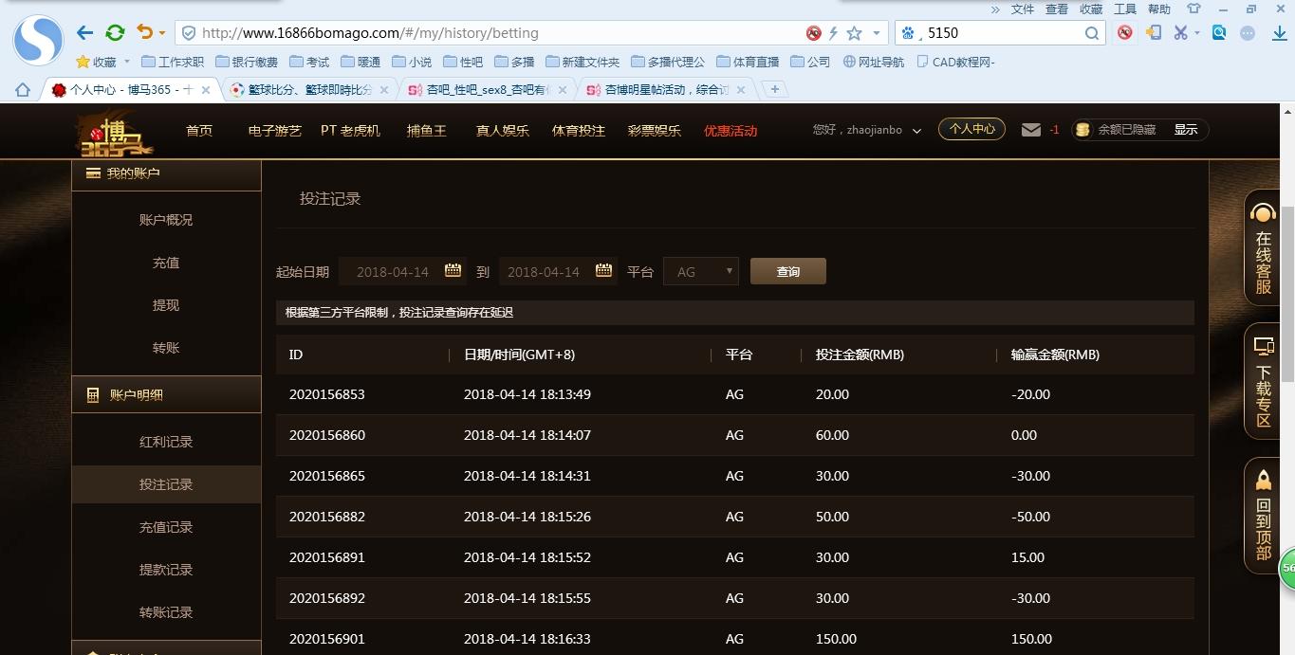This screenshot has width=1295, height=655.
Task: Click the back-to-top rocket icon
Action: click(1263, 480)
